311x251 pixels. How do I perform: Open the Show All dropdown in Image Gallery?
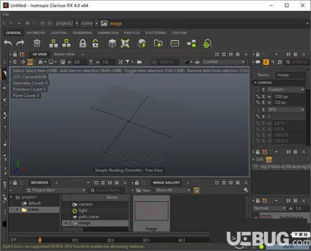tap(173, 190)
